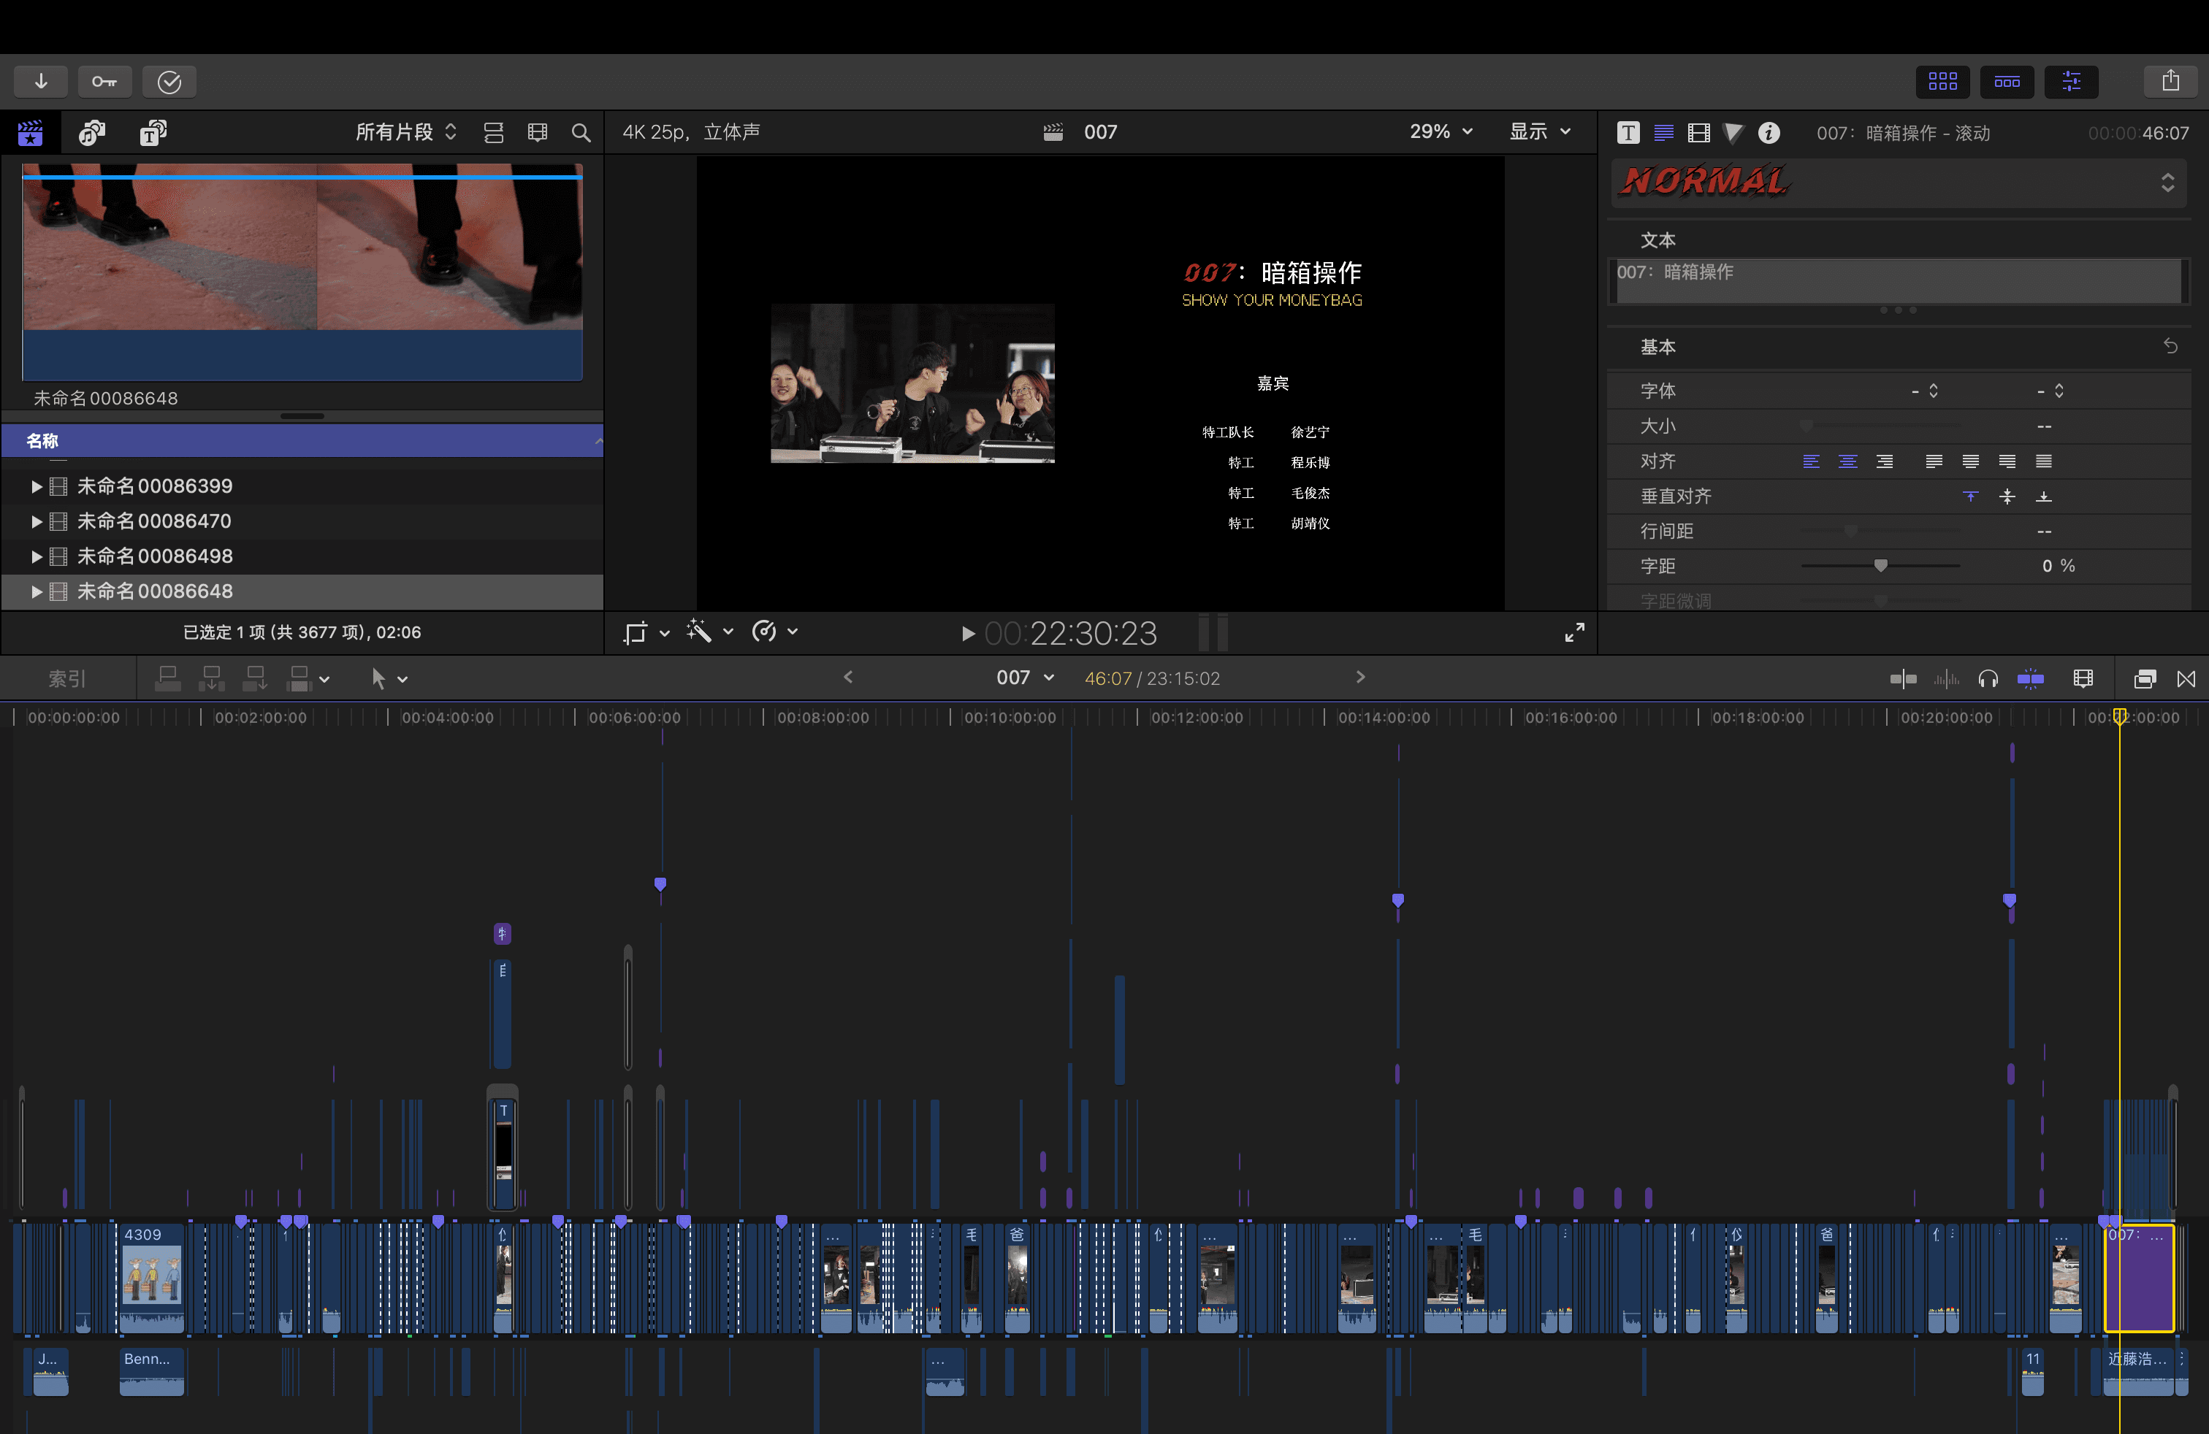Play the viewer with the play button
Image resolution: width=2209 pixels, height=1434 pixels.
pyautogui.click(x=967, y=634)
